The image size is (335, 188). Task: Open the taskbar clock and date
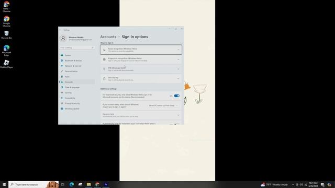313,184
